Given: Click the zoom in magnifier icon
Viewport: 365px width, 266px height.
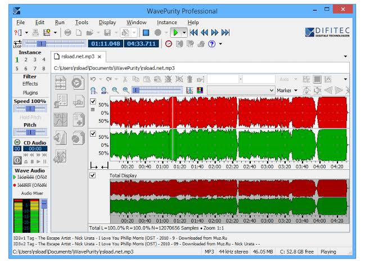Looking at the screenshot, I should point(126,91).
